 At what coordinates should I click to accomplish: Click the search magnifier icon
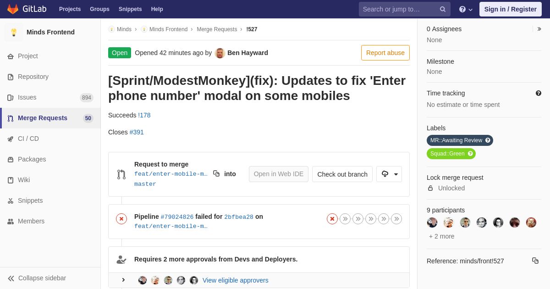click(443, 9)
